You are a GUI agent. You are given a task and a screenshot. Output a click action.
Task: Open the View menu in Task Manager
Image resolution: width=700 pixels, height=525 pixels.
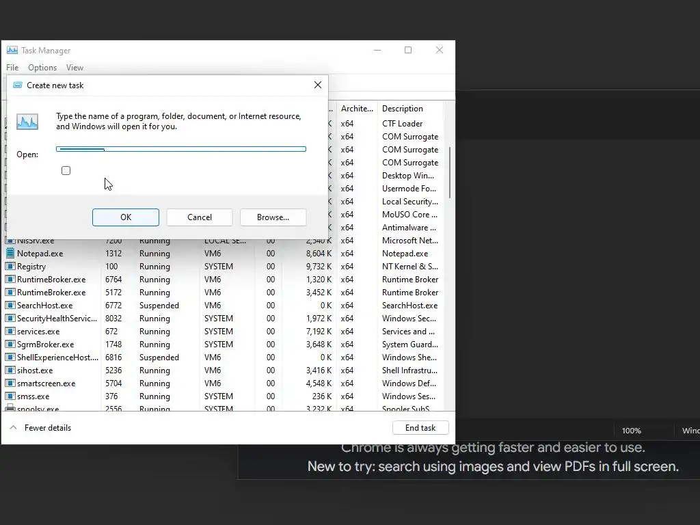click(75, 68)
